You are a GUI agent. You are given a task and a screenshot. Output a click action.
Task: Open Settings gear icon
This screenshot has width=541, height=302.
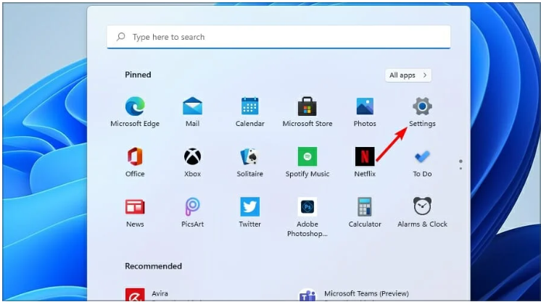tap(422, 106)
